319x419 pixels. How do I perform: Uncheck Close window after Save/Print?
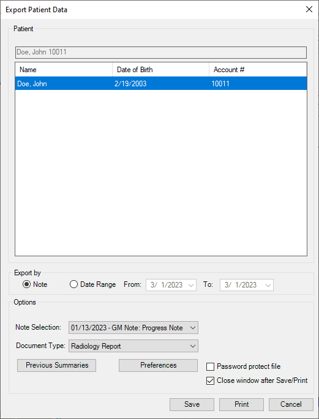(211, 380)
